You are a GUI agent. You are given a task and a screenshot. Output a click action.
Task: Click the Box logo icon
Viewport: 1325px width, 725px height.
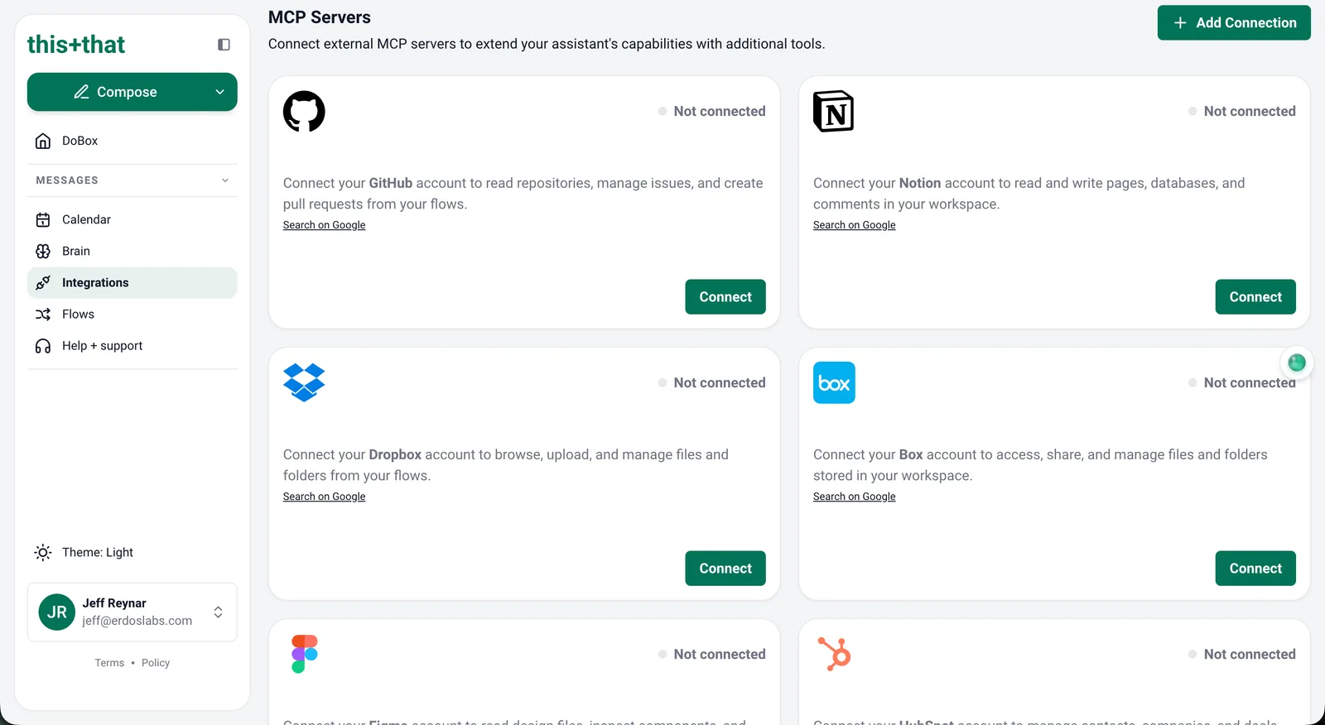tap(834, 383)
